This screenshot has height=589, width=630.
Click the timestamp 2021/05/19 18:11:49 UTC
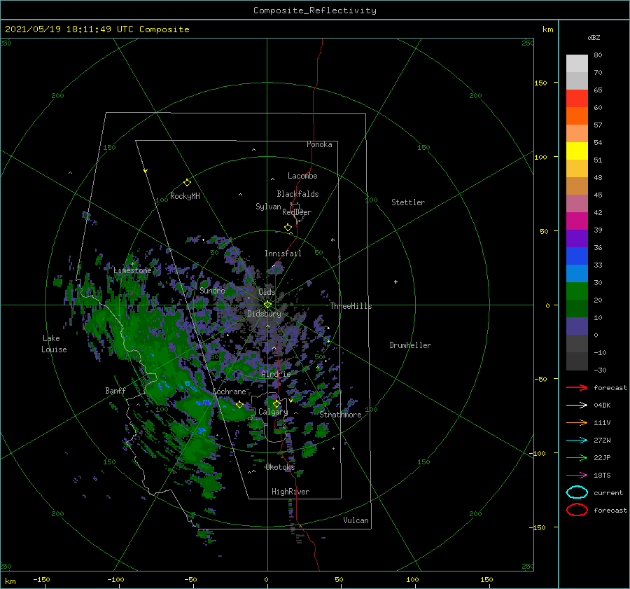click(69, 29)
